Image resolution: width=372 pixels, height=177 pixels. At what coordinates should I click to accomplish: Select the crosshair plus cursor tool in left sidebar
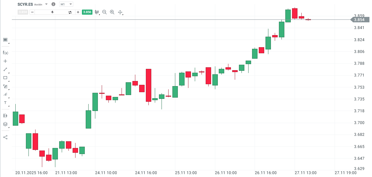pos(5,61)
